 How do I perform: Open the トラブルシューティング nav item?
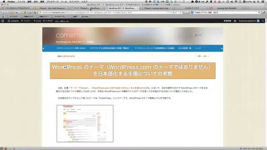pos(154,48)
